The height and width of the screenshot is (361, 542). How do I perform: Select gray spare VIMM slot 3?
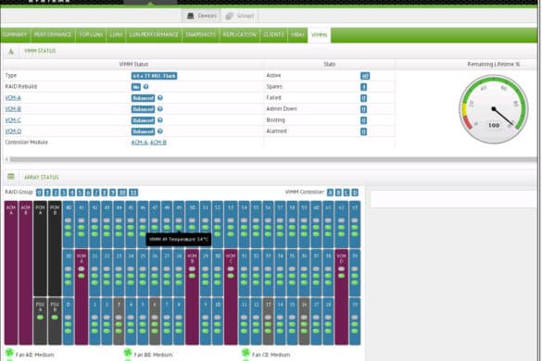[119, 321]
